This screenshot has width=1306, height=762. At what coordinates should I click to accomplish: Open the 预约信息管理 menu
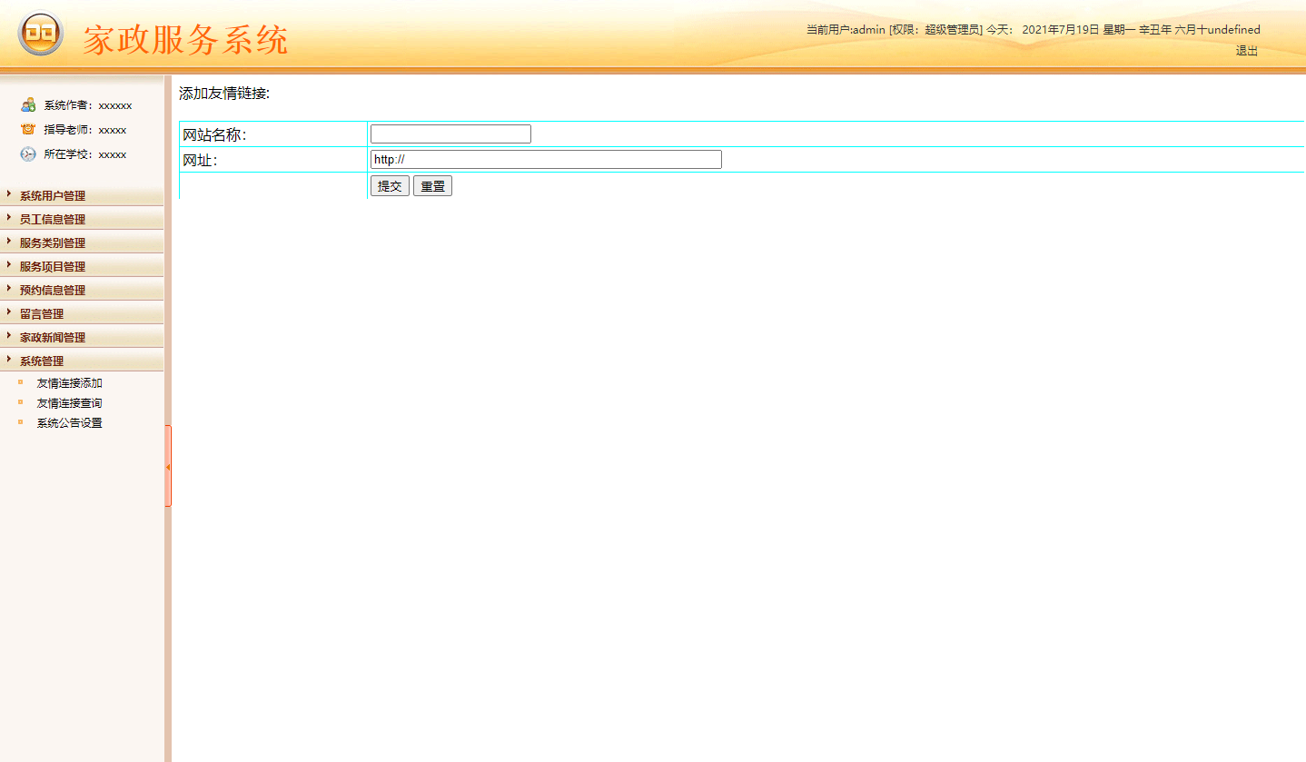pos(50,289)
